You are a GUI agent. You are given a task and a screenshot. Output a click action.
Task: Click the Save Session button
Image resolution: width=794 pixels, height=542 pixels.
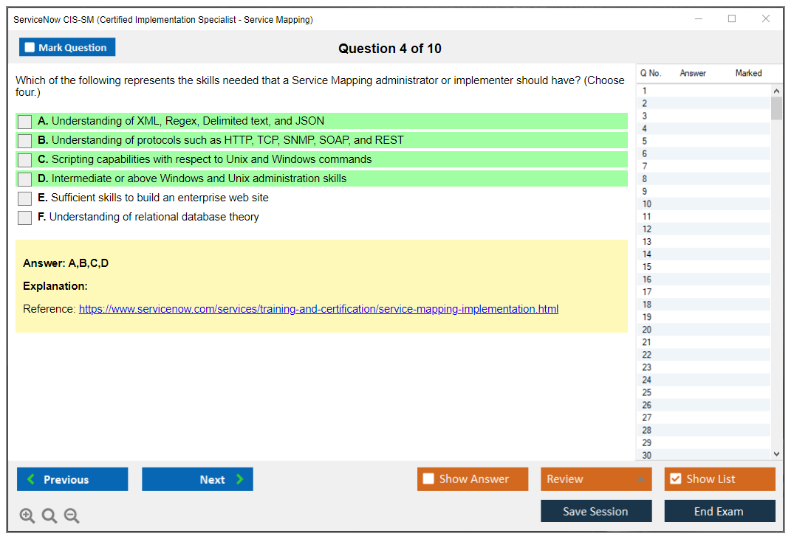pyautogui.click(x=596, y=511)
